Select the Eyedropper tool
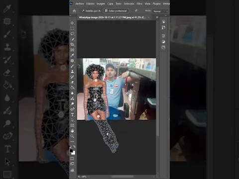 click(x=72, y=55)
